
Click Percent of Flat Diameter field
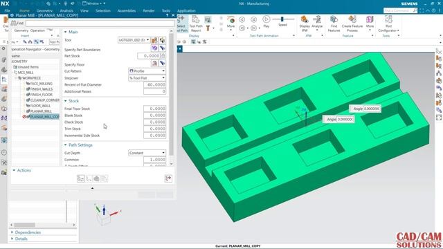[x=154, y=84]
